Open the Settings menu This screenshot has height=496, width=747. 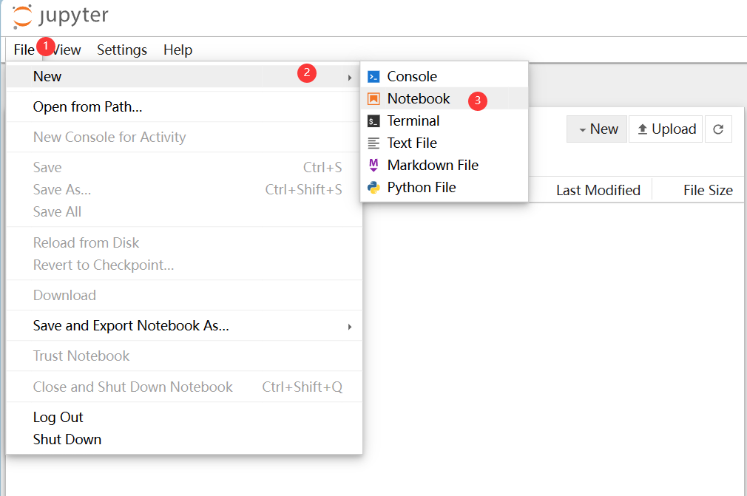click(x=122, y=50)
